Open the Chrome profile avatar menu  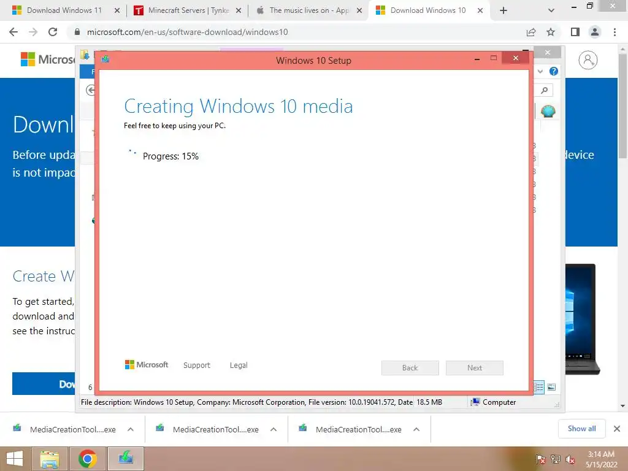(595, 32)
